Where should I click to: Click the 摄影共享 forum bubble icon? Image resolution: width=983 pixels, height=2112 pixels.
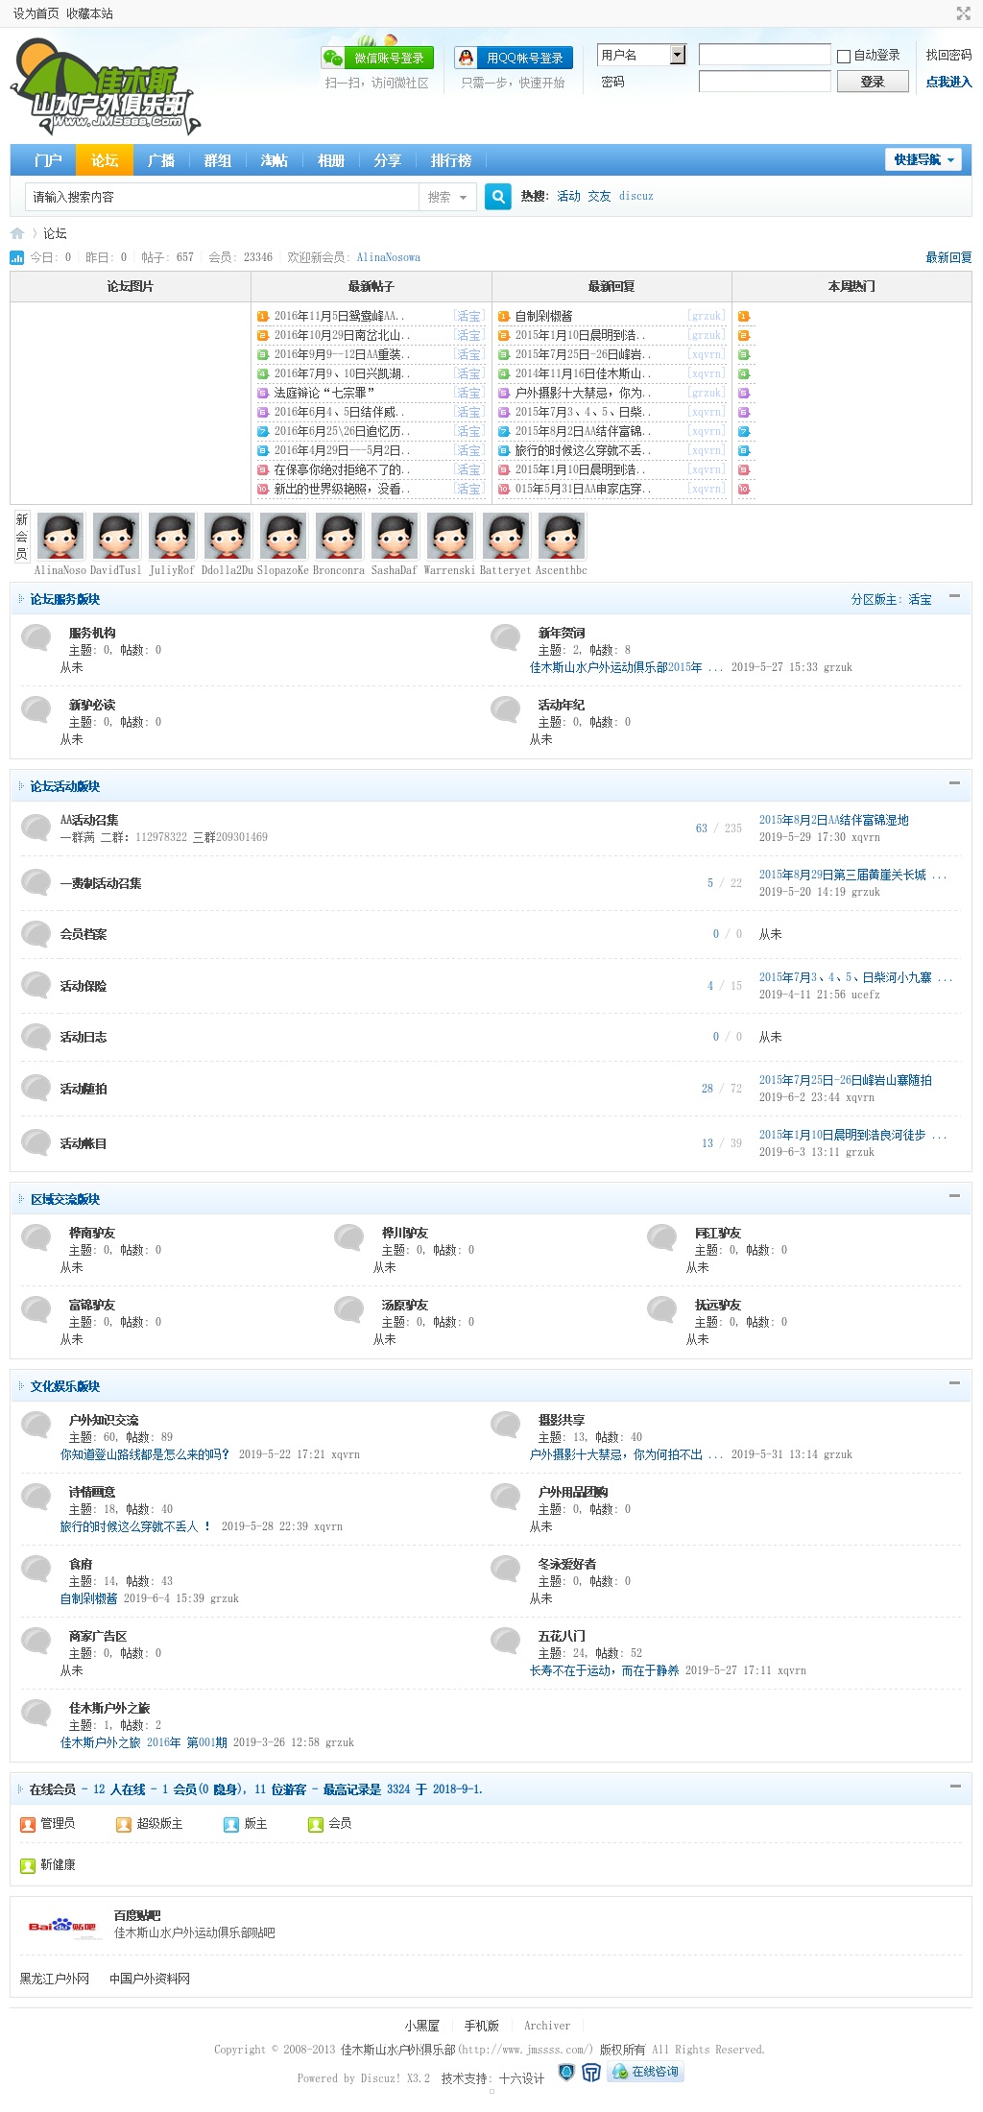(x=506, y=1424)
